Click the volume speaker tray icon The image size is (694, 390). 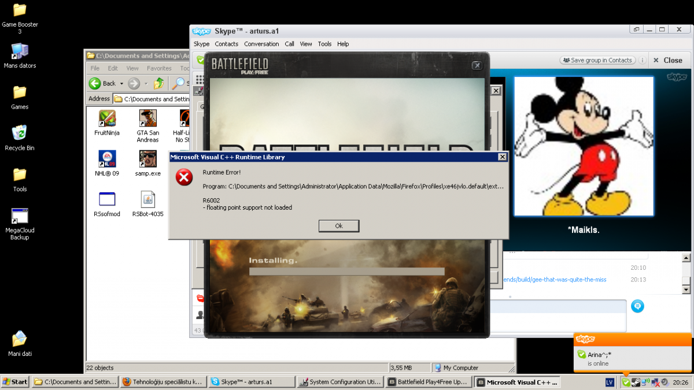[664, 382]
